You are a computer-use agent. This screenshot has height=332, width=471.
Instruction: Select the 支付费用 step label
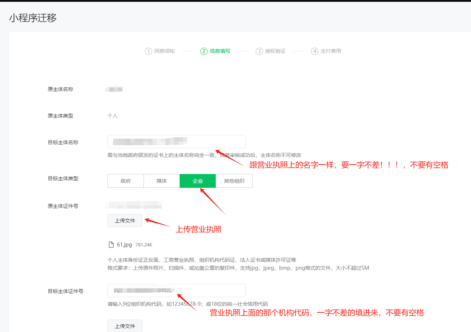coord(330,51)
